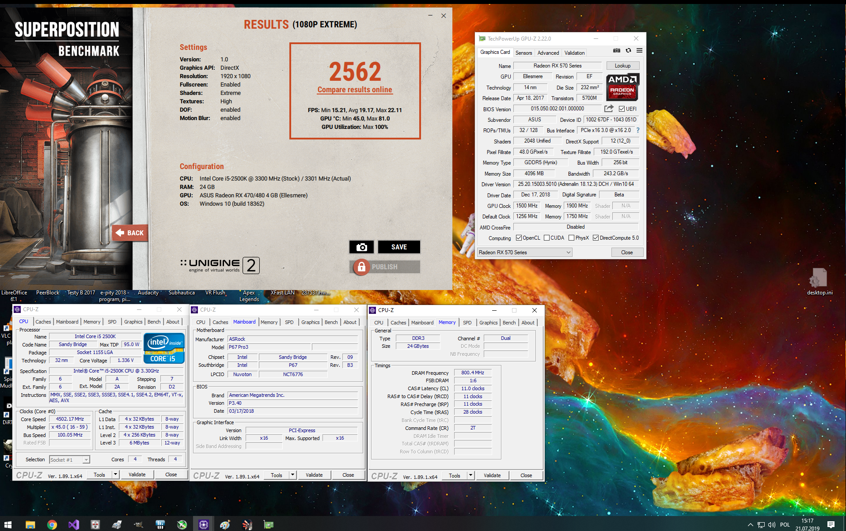The width and height of the screenshot is (846, 531).
Task: Open Paint palette icon on the taskbar
Action: tap(225, 524)
